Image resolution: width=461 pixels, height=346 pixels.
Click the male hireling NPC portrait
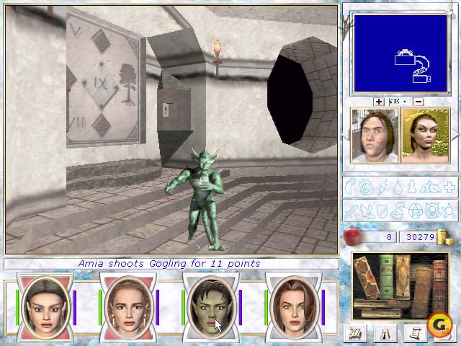tap(374, 136)
